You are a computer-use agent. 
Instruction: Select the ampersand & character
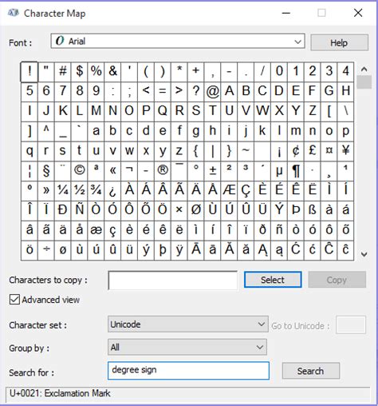click(112, 71)
